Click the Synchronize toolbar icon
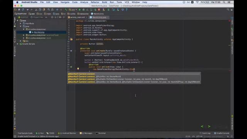The image size is (247, 139). click(23, 10)
